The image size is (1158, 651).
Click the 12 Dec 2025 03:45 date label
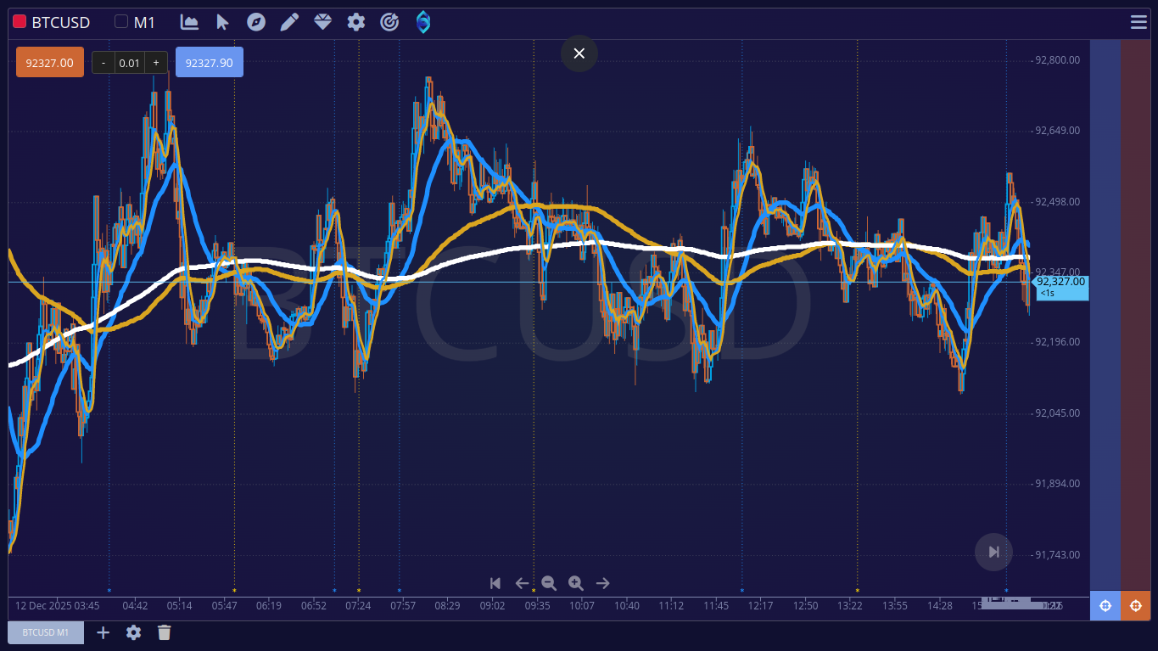(x=58, y=606)
